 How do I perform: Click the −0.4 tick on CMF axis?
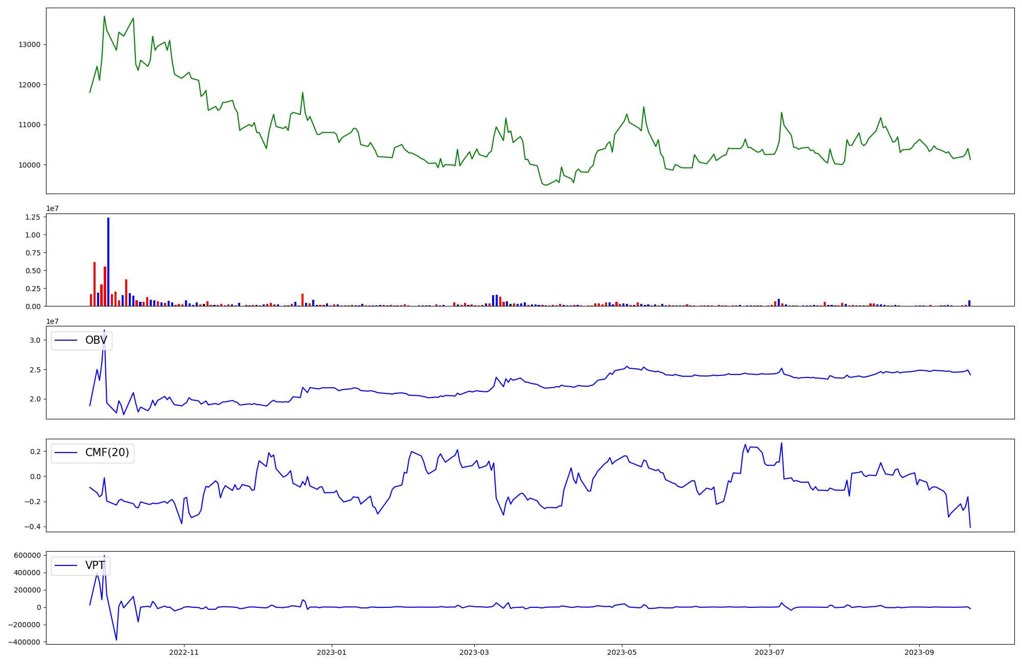click(33, 527)
